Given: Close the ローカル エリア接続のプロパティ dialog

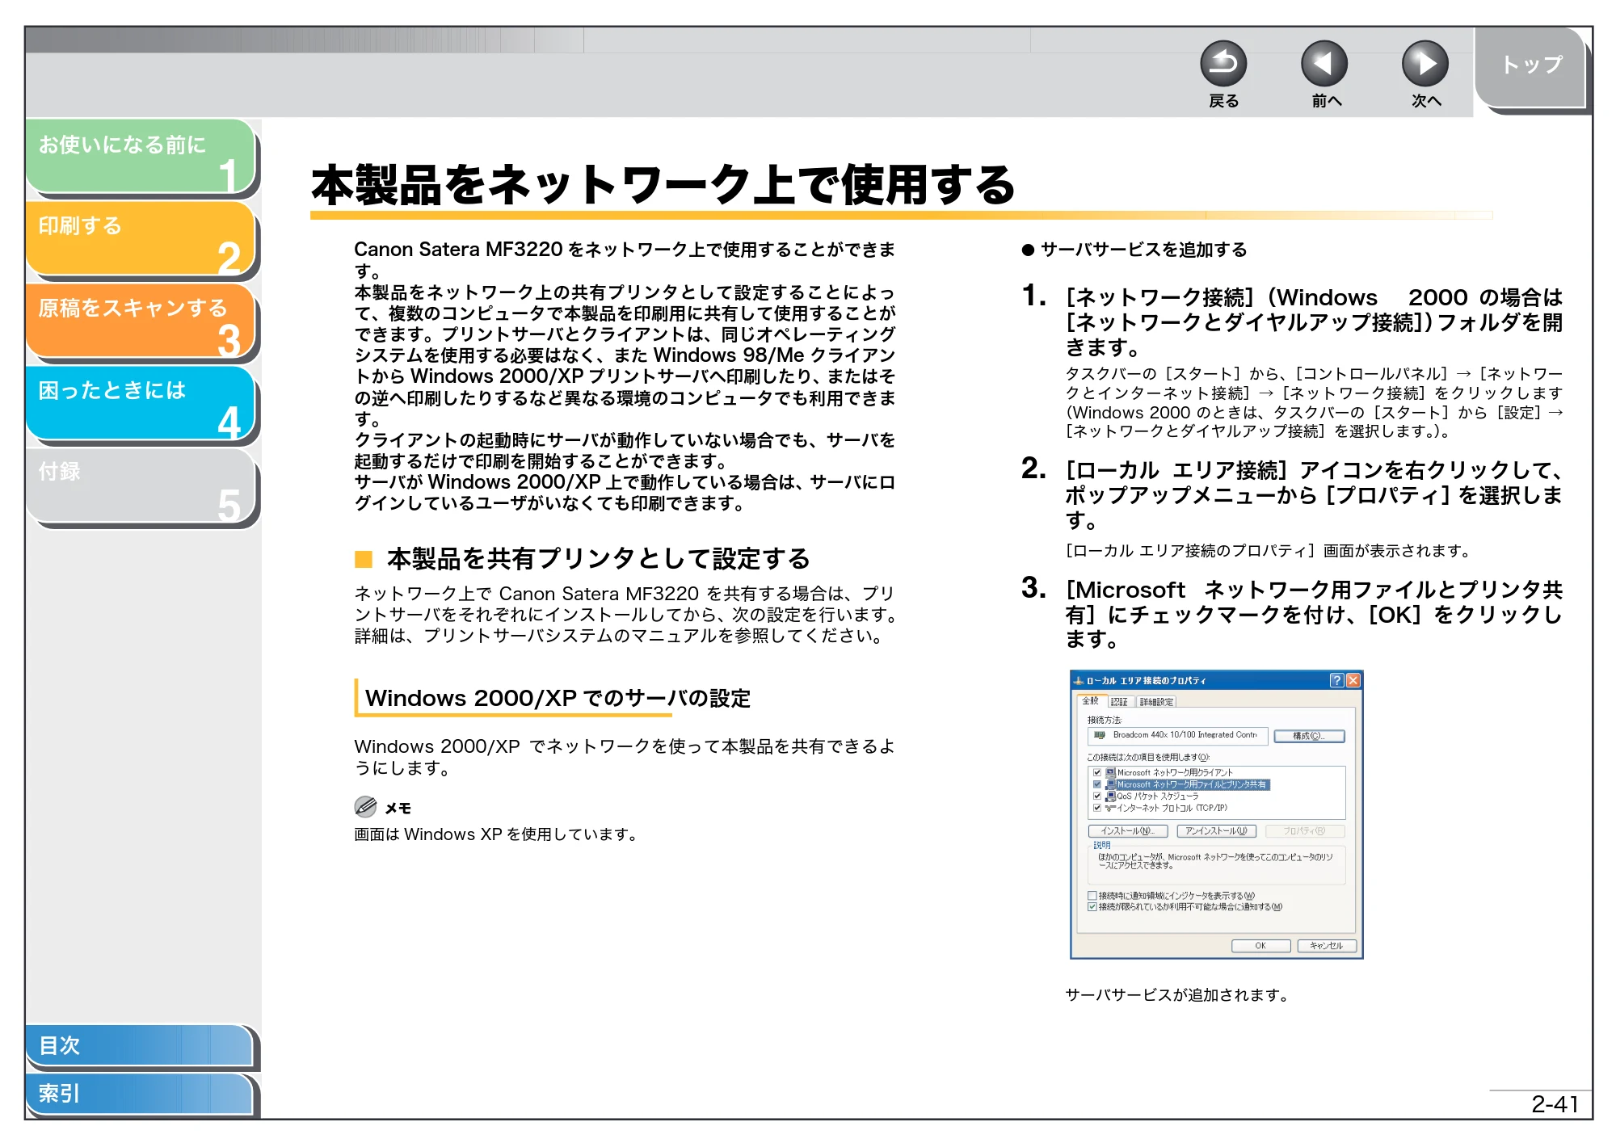Looking at the screenshot, I should click(x=1353, y=680).
